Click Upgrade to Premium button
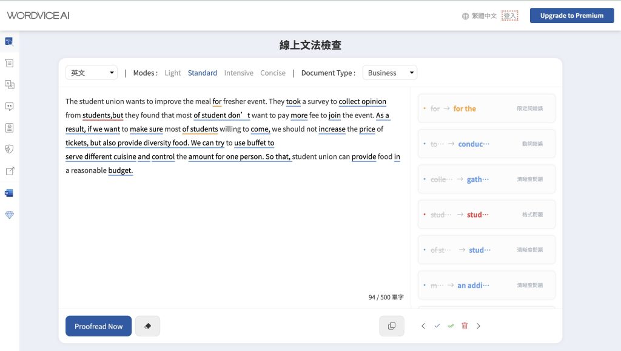The image size is (621, 351). (571, 16)
